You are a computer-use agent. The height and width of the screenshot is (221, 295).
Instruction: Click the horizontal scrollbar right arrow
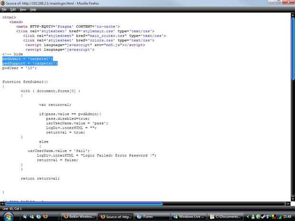click(288, 203)
